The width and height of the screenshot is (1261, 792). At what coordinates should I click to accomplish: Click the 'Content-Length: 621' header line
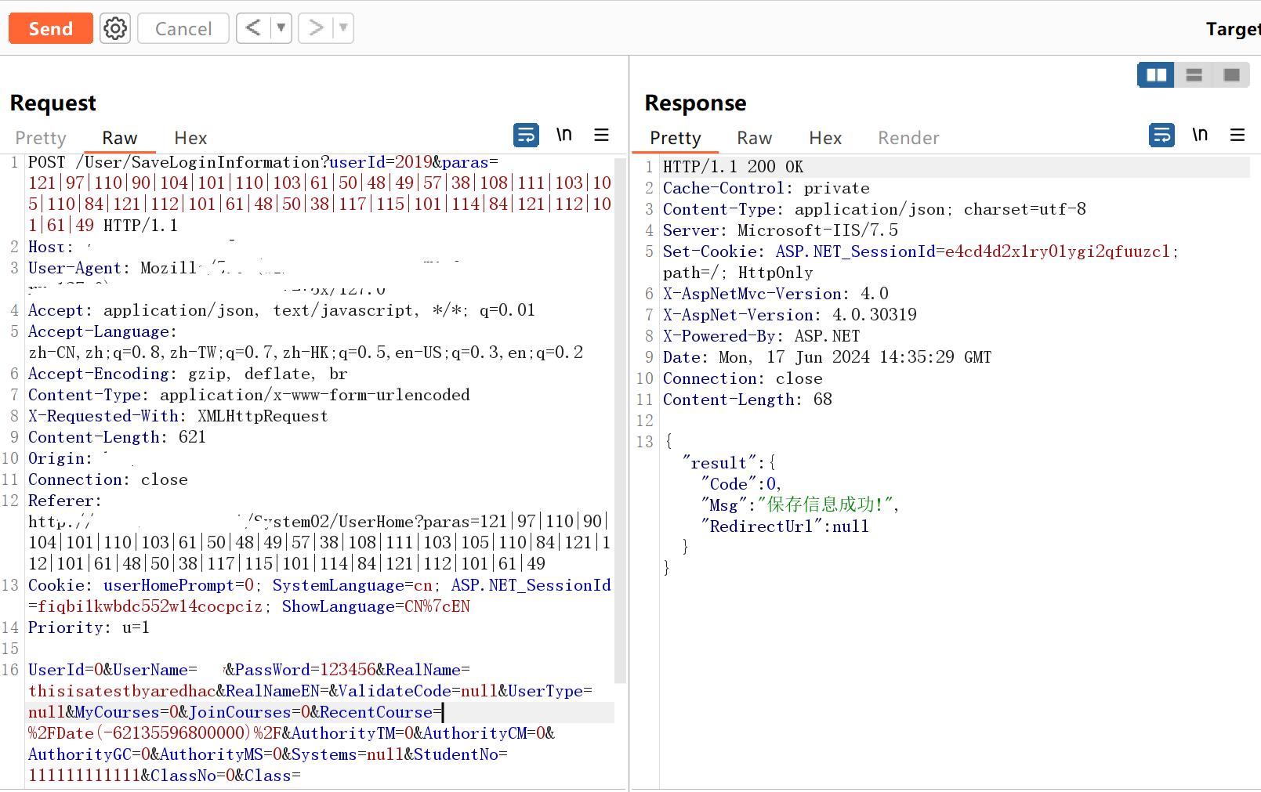117,437
